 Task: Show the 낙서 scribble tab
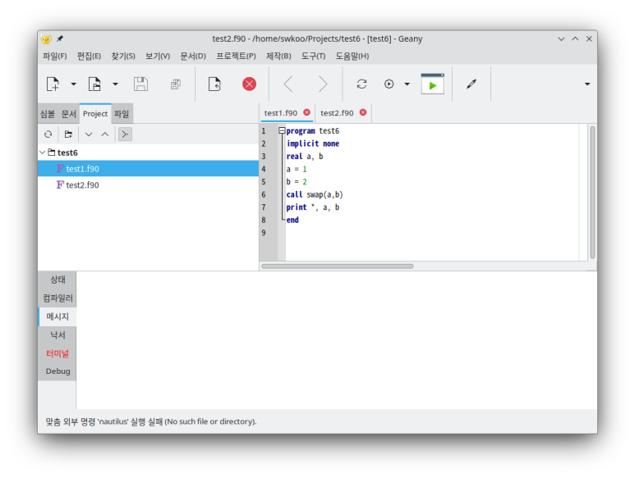(58, 335)
